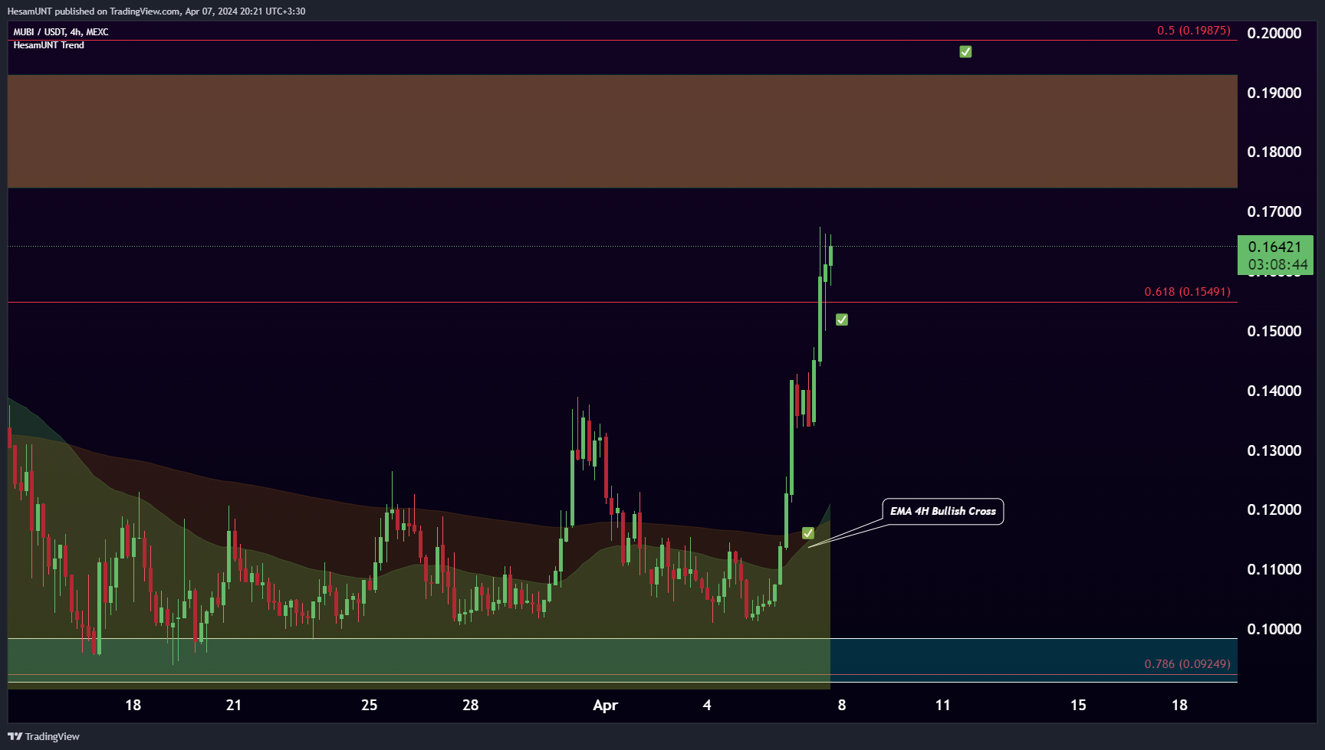This screenshot has width=1325, height=750.
Task: Select the 0.618 (0.15491) Fibonacci label
Action: click(1187, 292)
